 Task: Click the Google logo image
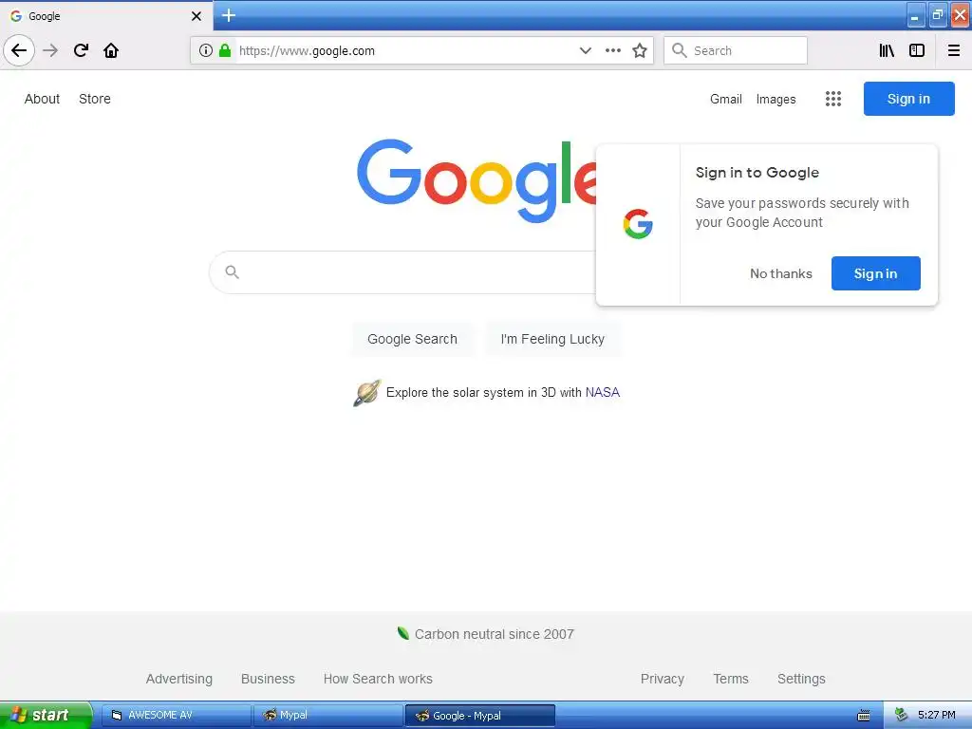[x=477, y=180]
